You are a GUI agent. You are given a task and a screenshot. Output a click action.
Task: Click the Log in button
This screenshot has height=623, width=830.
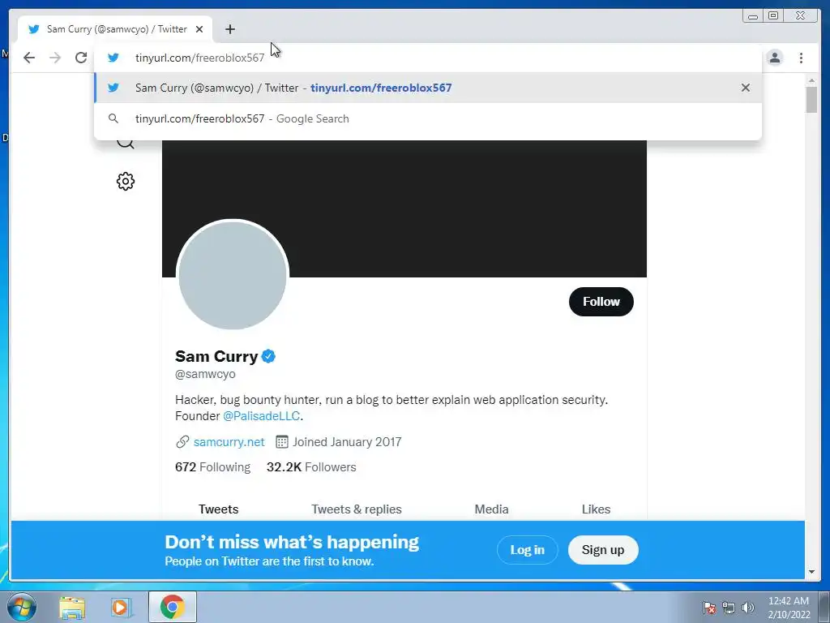pyautogui.click(x=527, y=550)
